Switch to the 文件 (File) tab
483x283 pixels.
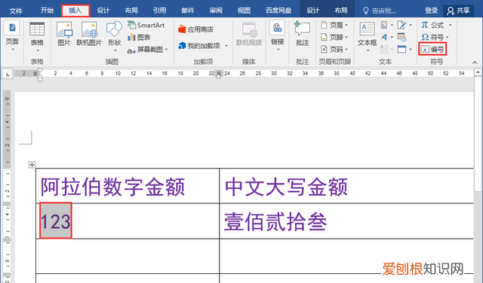coord(16,11)
